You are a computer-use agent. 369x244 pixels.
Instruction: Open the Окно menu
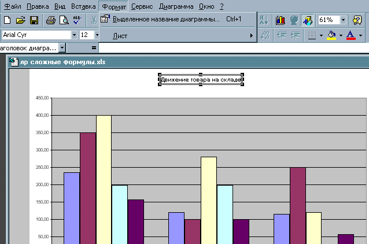206,6
